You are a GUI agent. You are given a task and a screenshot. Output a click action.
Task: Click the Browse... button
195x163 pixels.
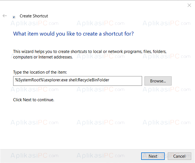[158, 81]
